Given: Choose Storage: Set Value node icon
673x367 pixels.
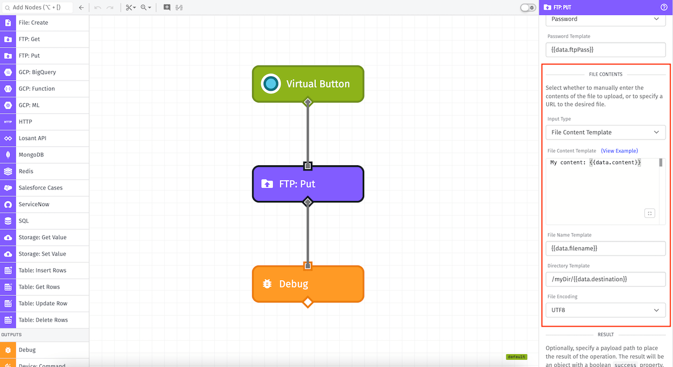Looking at the screenshot, I should (8, 254).
